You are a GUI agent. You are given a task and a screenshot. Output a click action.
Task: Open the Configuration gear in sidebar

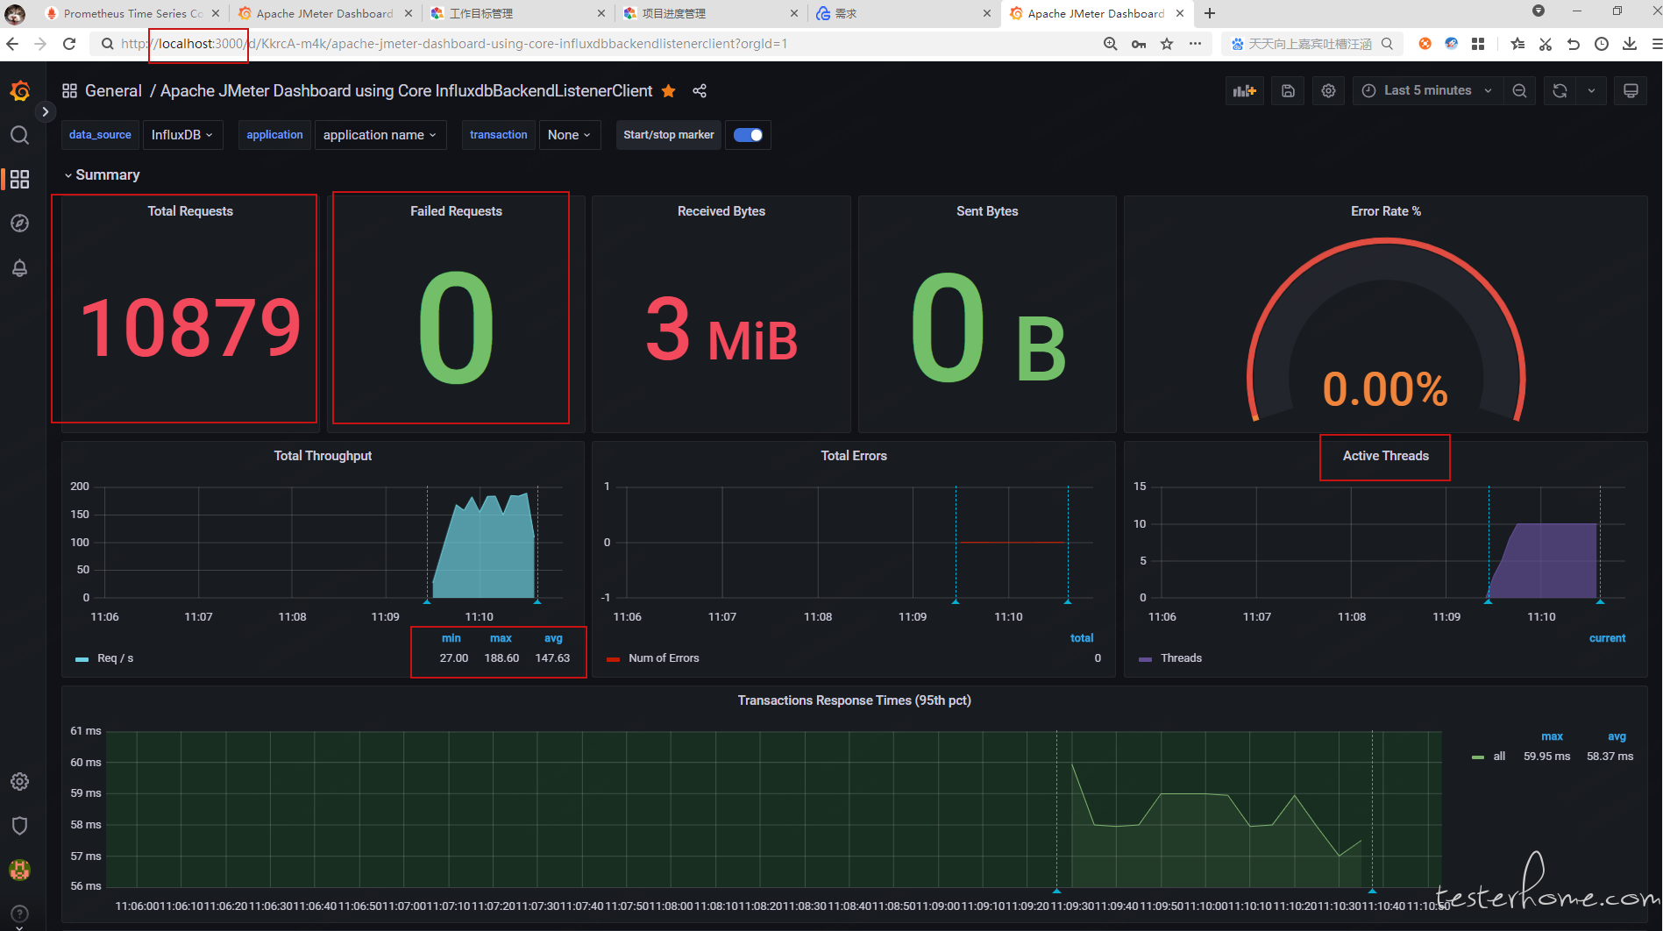click(19, 781)
